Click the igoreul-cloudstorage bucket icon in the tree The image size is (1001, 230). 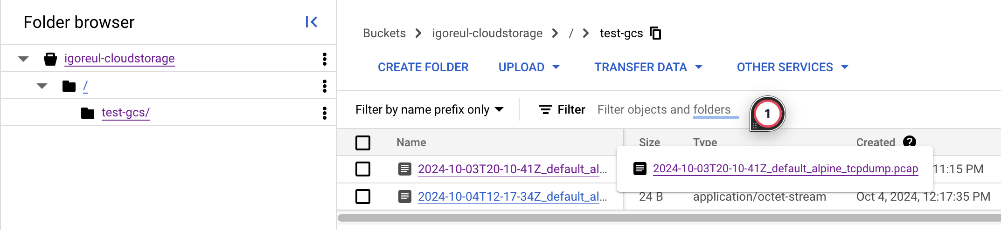50,59
